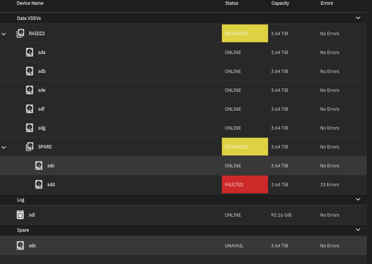Collapse the Log section chevron

358,199
